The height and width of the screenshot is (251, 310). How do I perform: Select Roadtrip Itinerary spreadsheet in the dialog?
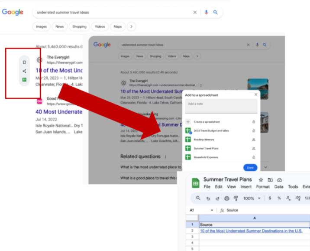pos(221,140)
